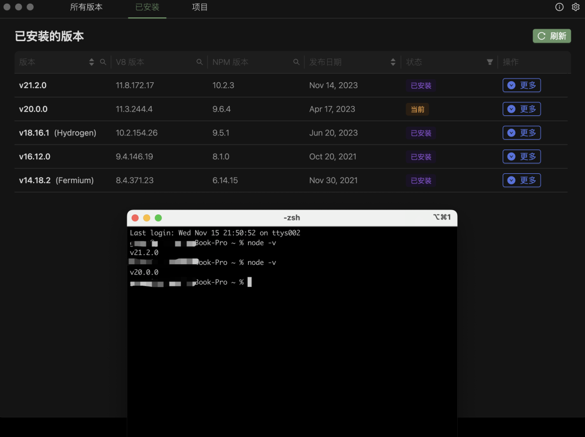The height and width of the screenshot is (437, 585).
Task: Click the green zoom button on terminal window
Action: [x=158, y=218]
